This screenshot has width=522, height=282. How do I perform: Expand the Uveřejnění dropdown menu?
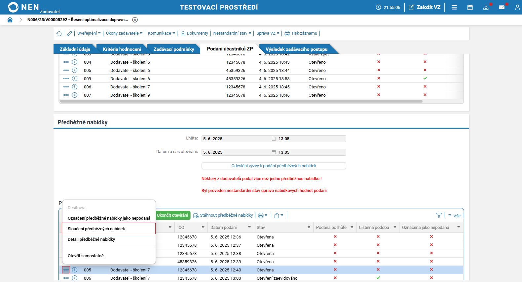coord(89,33)
